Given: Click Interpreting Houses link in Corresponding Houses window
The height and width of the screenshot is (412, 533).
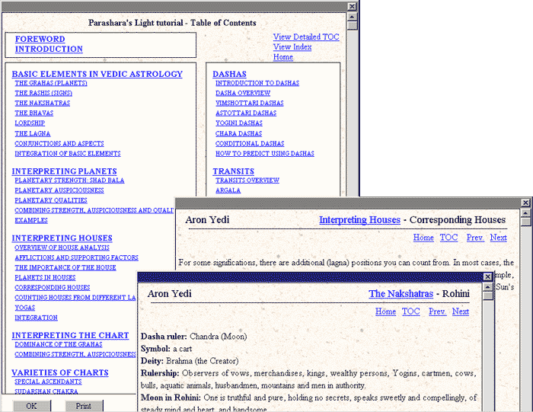Looking at the screenshot, I should pos(359,220).
